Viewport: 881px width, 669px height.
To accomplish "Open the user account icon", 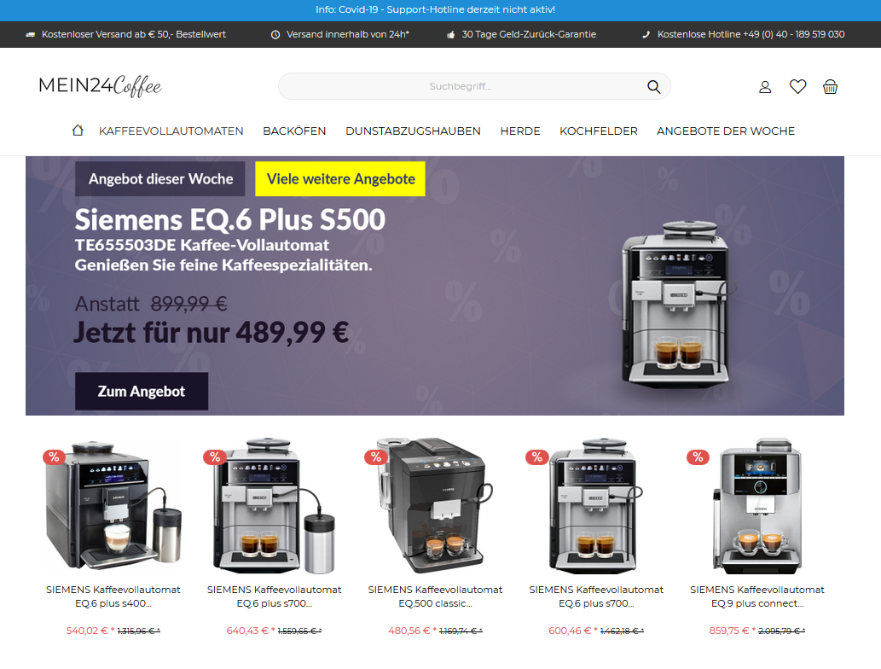I will 765,86.
